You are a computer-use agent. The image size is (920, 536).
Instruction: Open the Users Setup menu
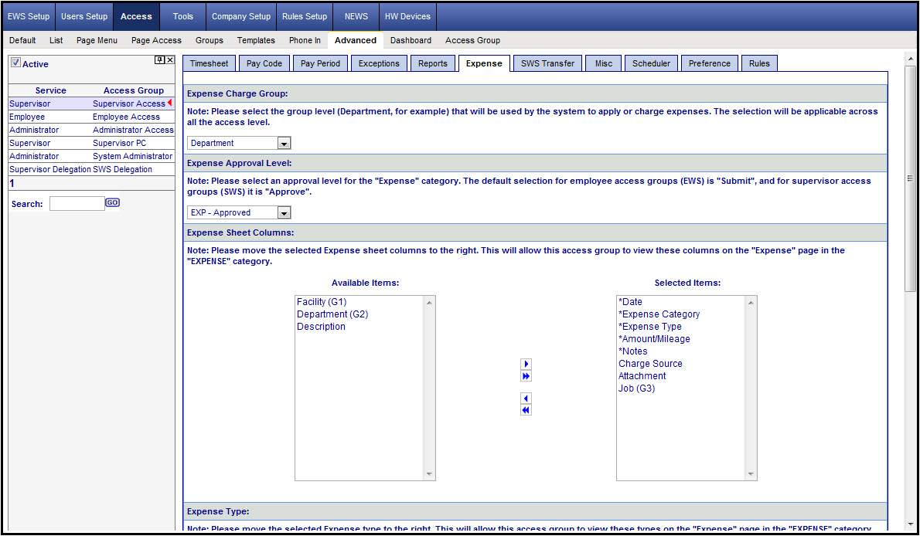[84, 16]
